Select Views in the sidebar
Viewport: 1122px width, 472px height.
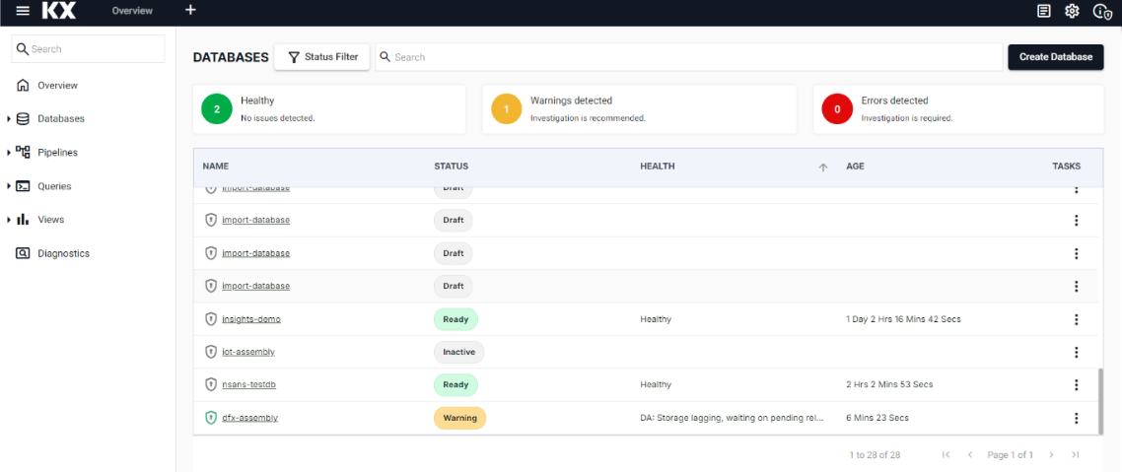[x=51, y=220]
